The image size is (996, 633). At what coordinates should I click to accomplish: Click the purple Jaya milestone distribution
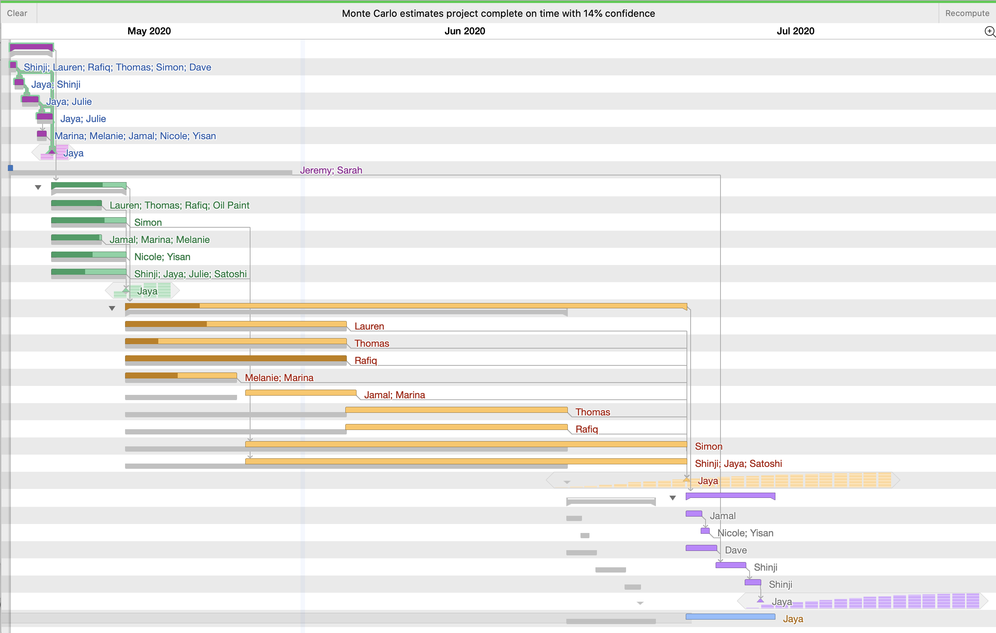coord(863,601)
